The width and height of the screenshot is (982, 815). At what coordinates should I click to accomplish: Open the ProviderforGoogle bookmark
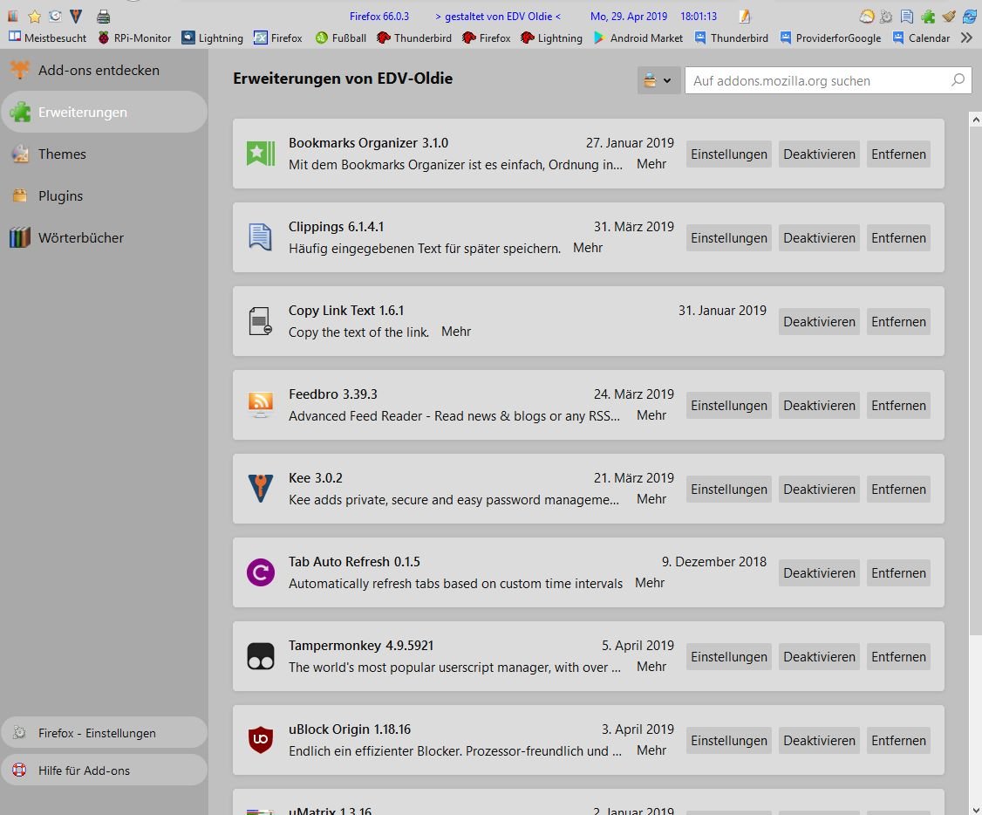click(x=829, y=38)
